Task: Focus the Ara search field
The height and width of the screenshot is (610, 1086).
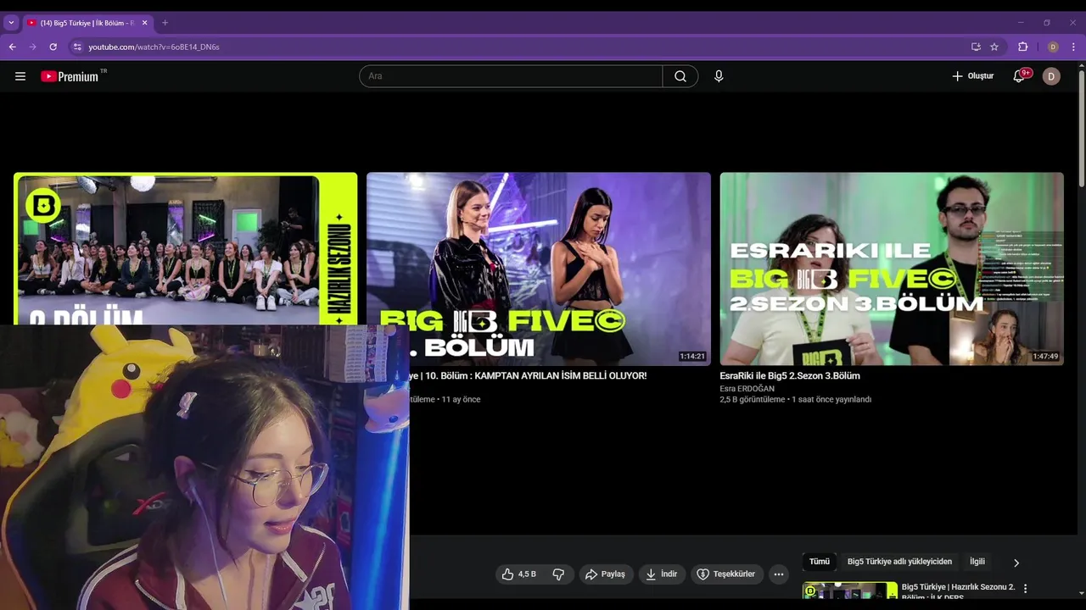Action: point(511,76)
